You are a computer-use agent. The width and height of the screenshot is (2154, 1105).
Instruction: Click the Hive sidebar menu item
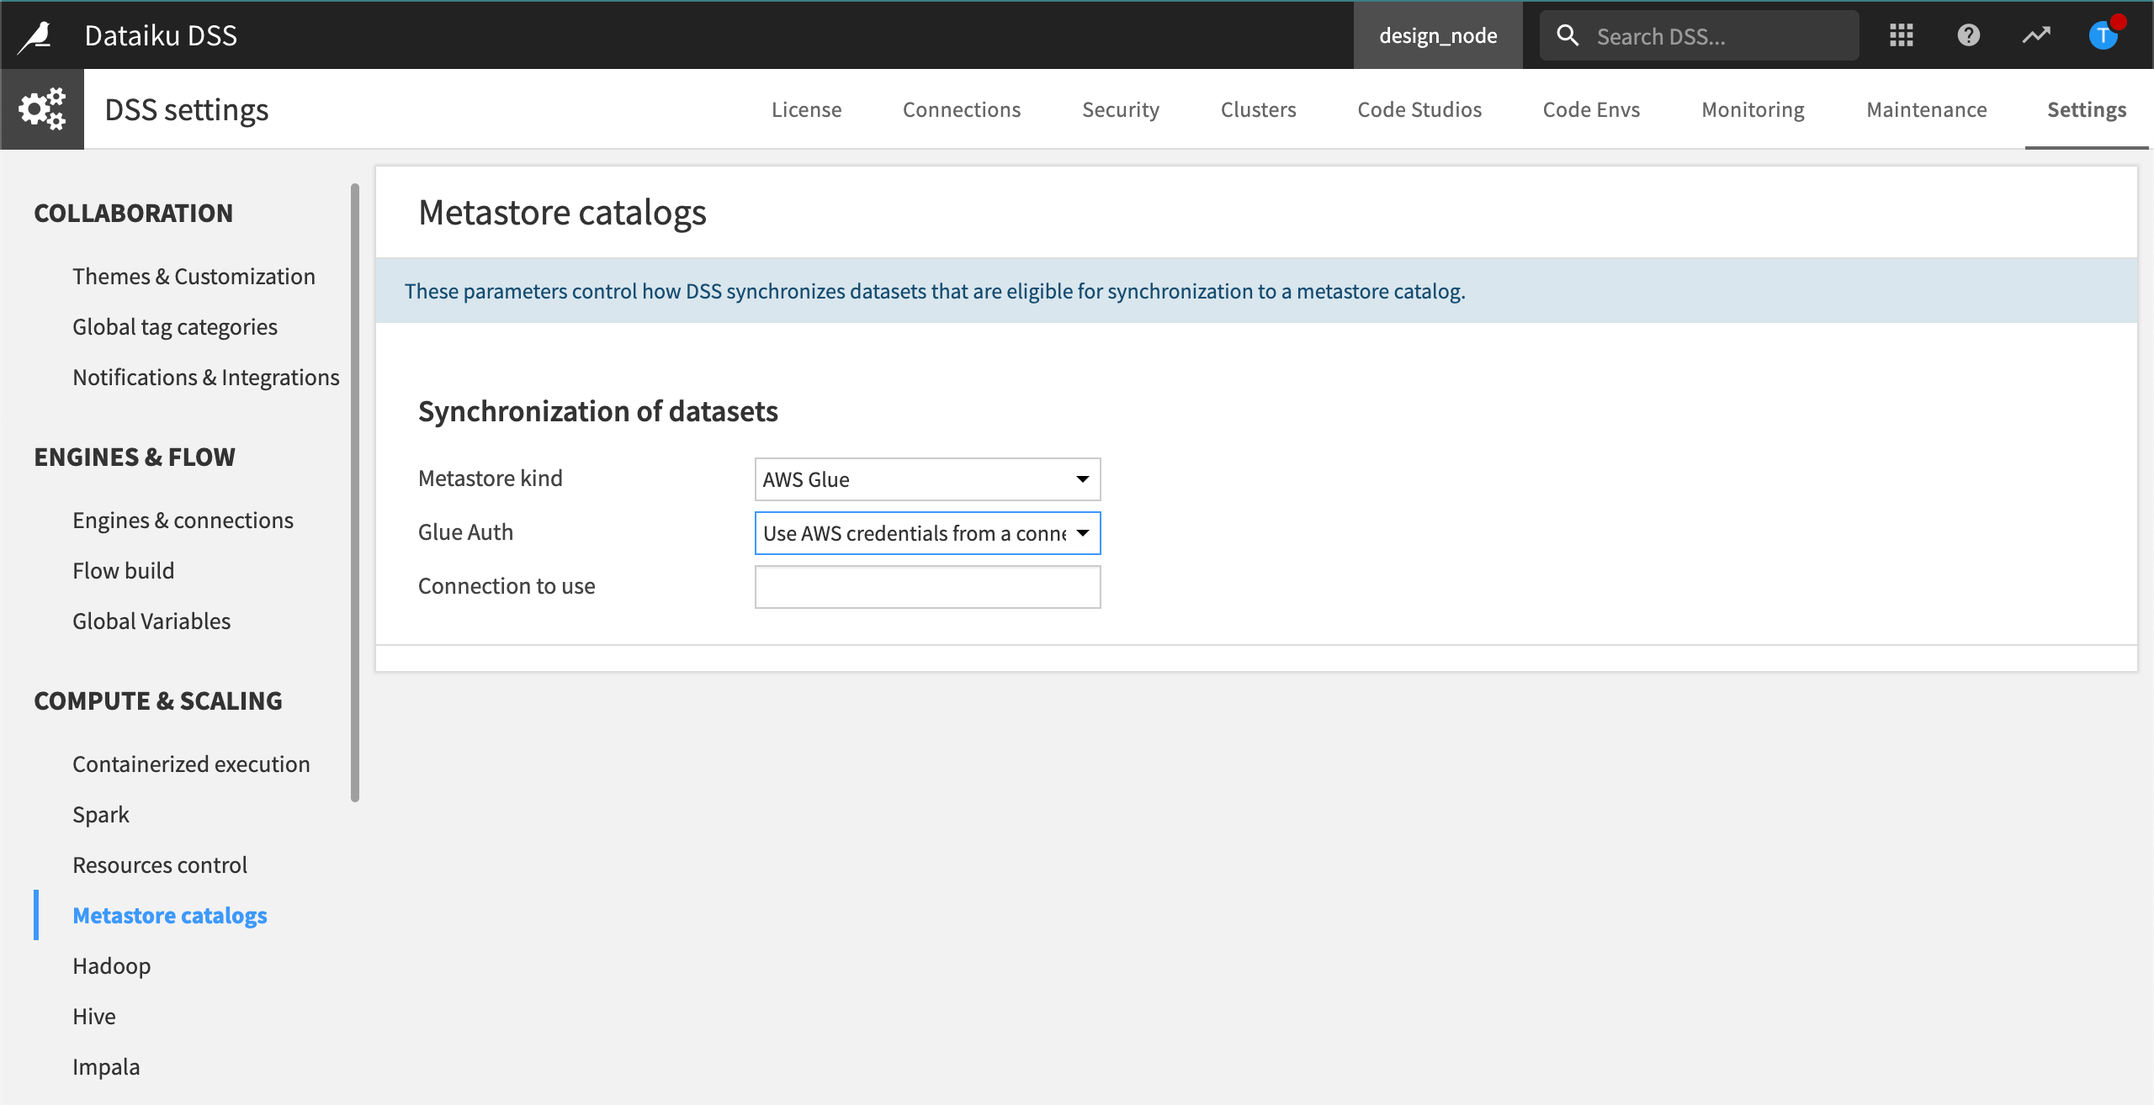93,1016
